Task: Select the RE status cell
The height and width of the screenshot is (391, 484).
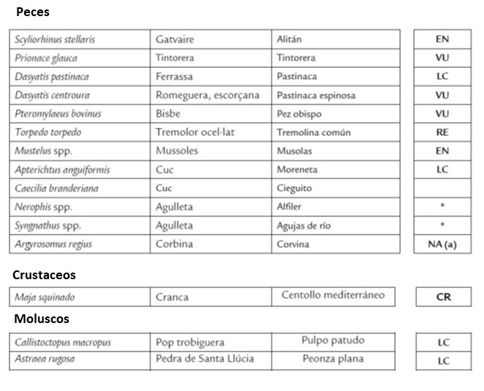Action: point(442,132)
